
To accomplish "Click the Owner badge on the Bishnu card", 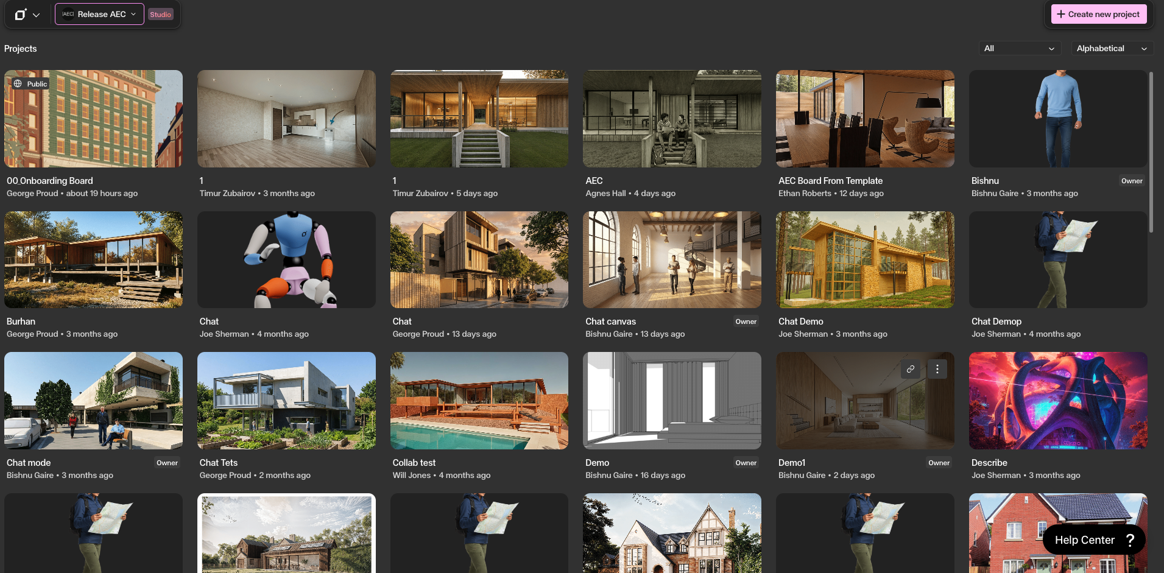I will (1132, 180).
